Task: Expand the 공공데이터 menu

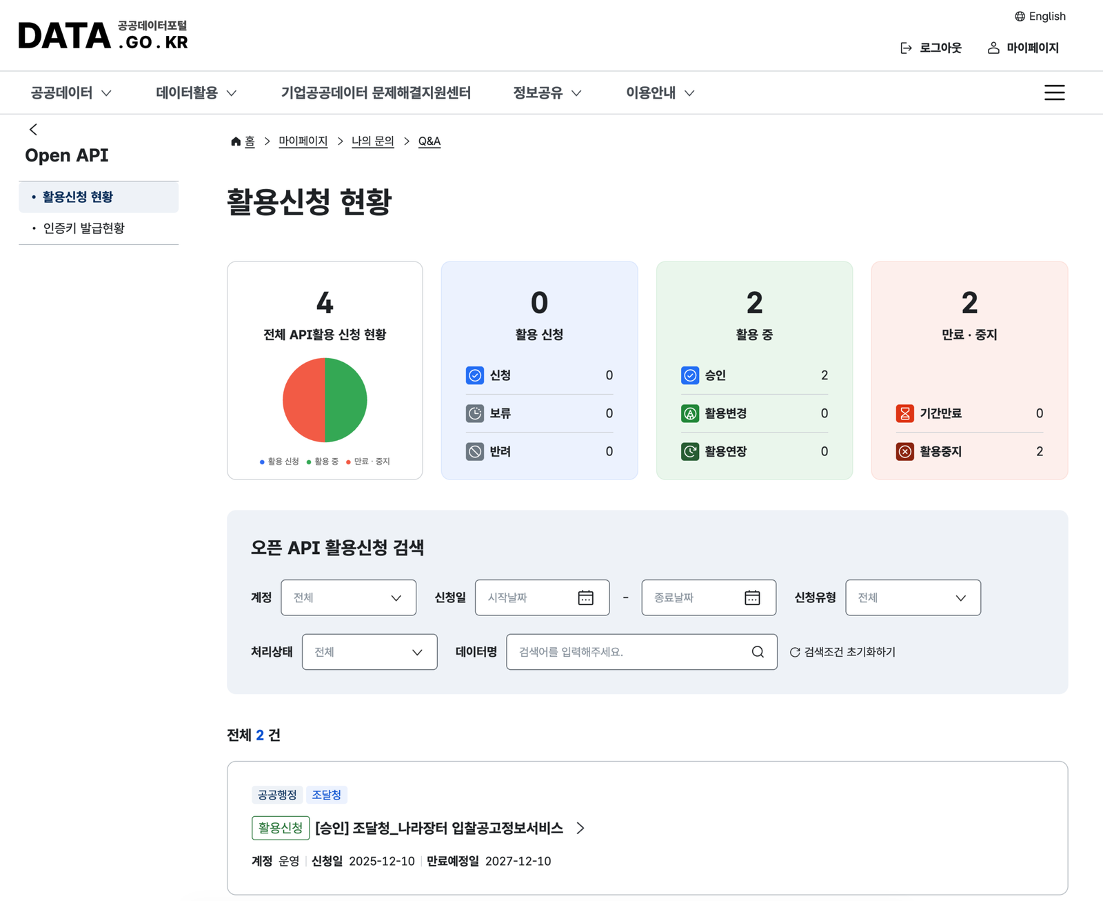Action: 71,92
